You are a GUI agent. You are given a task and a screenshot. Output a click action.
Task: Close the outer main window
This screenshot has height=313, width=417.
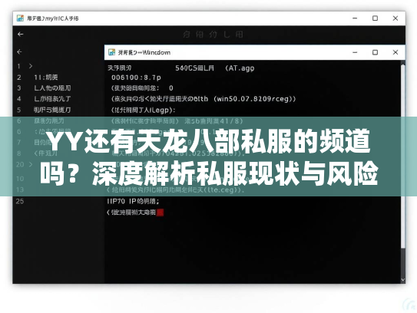click(395, 18)
